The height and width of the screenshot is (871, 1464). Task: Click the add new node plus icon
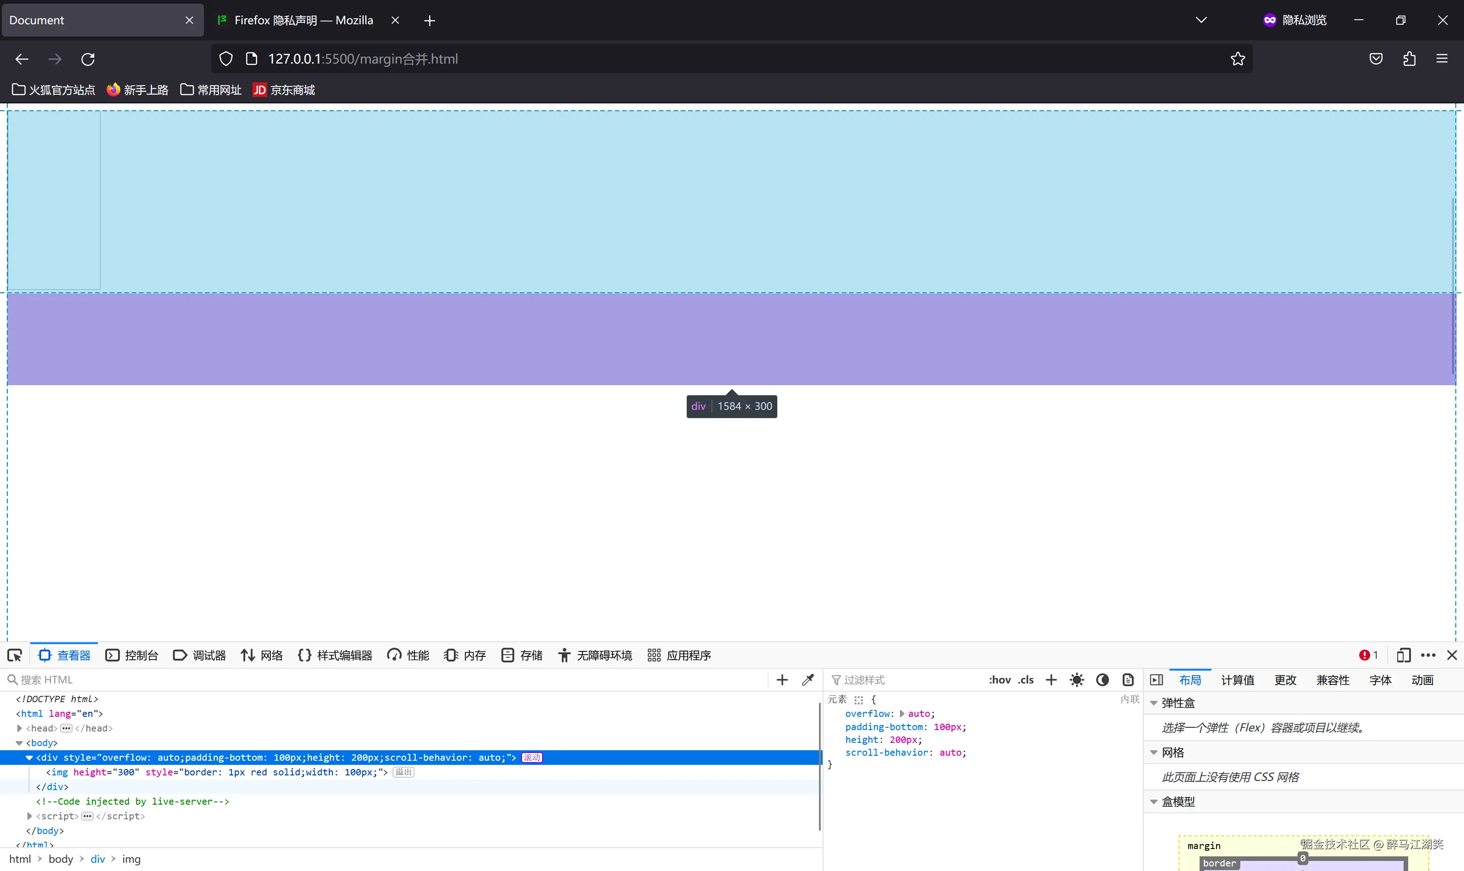pyautogui.click(x=782, y=680)
